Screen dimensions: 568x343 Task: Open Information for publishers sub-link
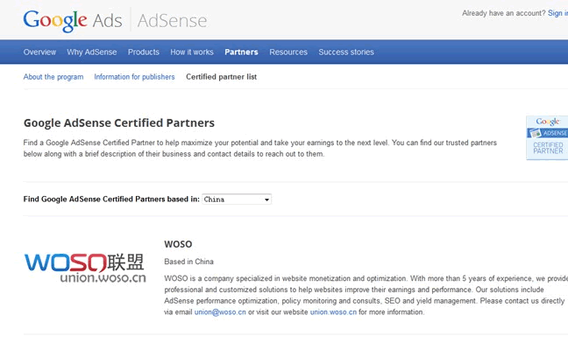[134, 77]
